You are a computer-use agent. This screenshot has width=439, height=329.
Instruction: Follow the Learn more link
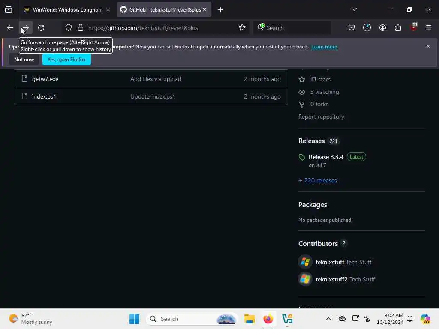pyautogui.click(x=324, y=47)
